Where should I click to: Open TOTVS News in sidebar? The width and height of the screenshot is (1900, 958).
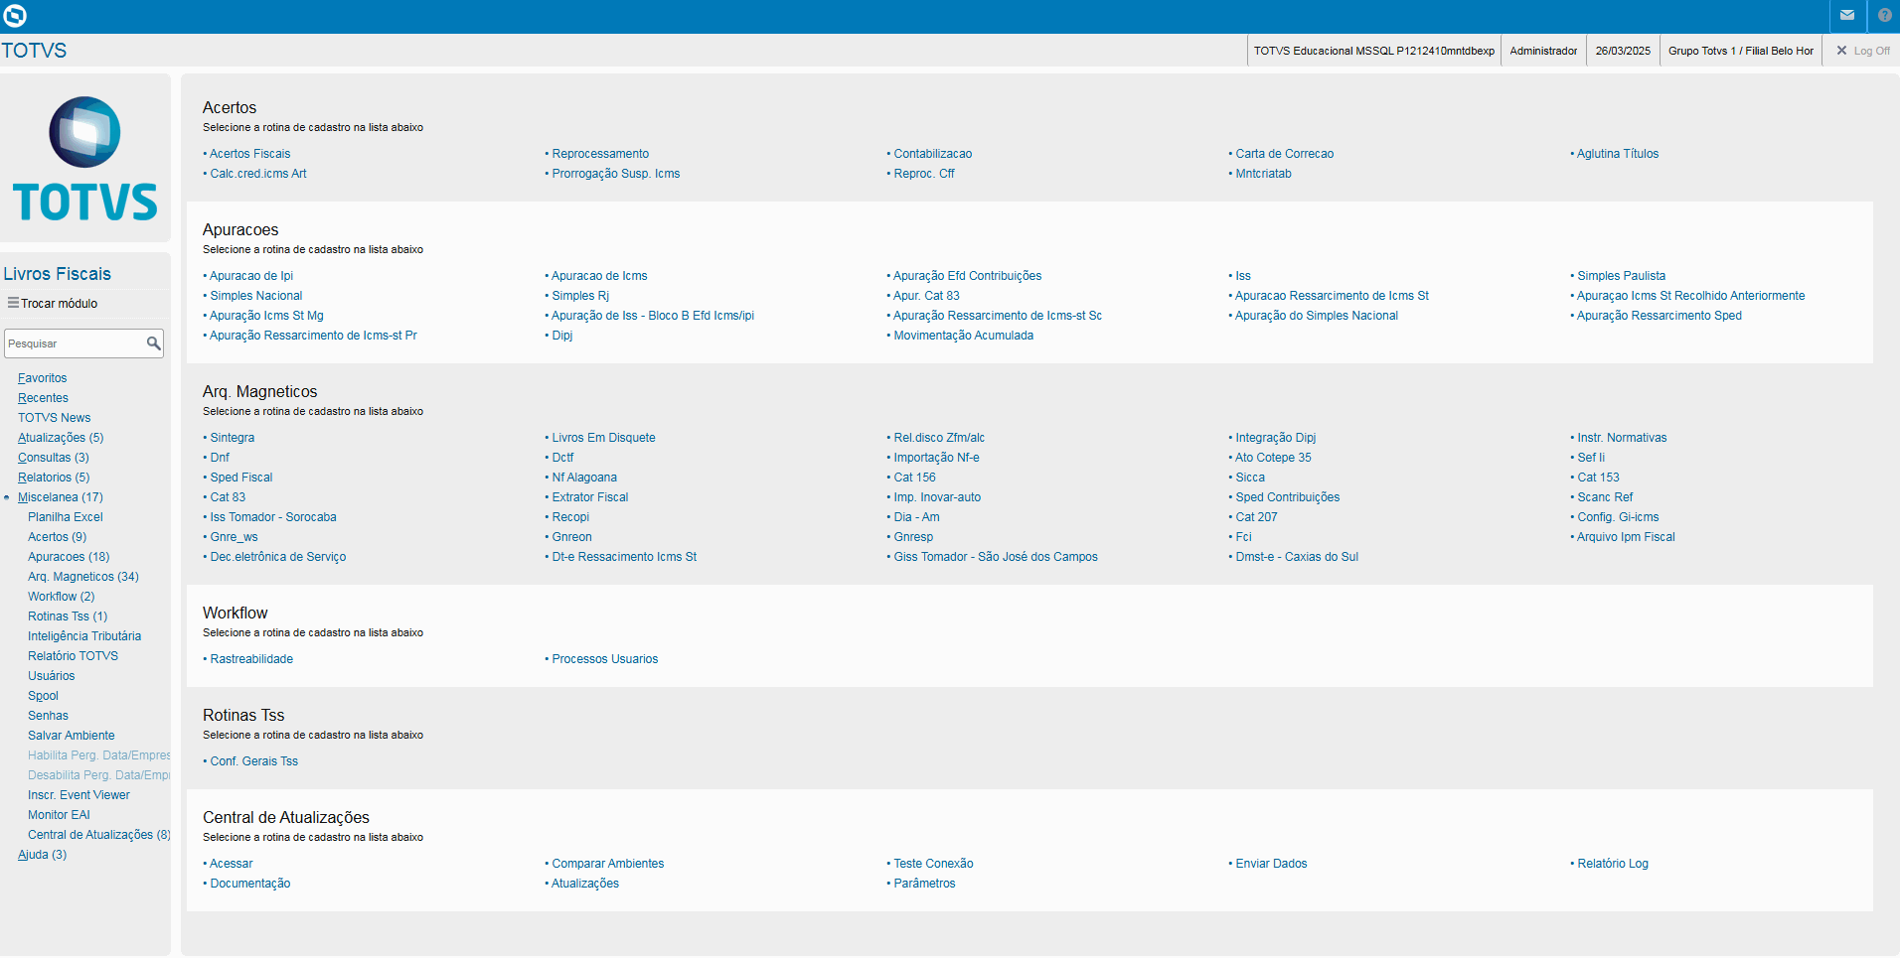pos(54,418)
